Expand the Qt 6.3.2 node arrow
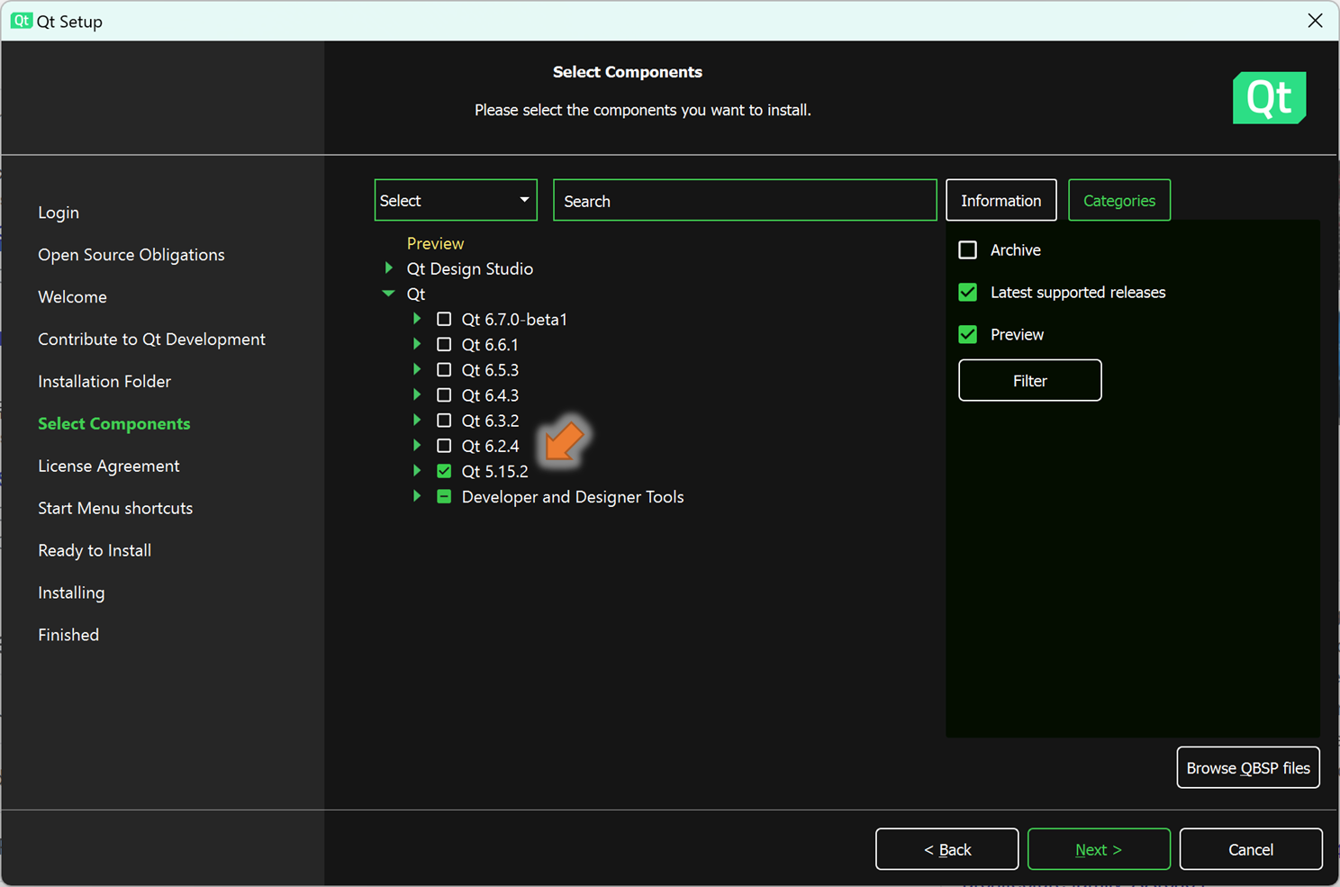1340x887 pixels. pos(416,419)
